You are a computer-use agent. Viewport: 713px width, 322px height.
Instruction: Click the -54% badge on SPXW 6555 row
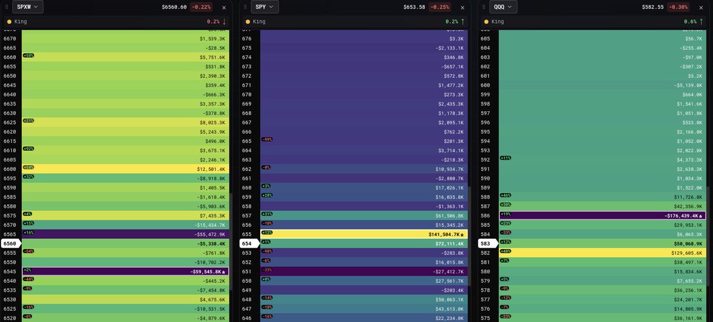(28, 251)
